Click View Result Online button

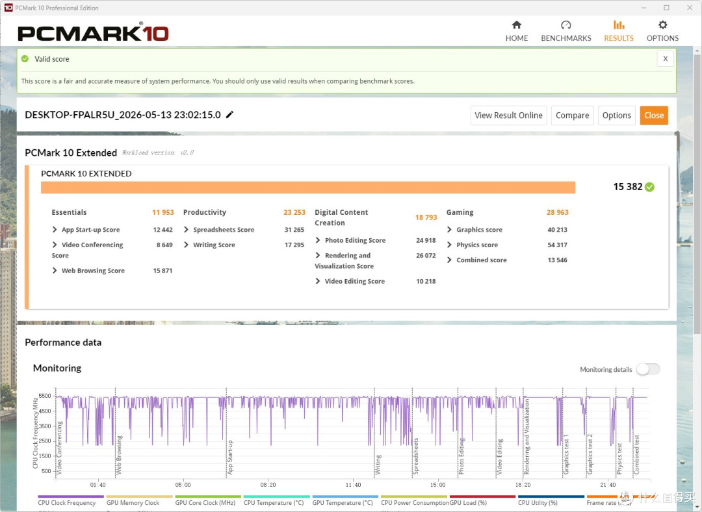508,116
